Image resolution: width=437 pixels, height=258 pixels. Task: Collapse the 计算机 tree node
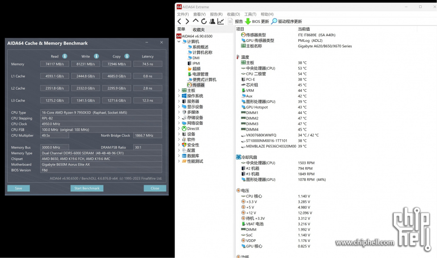pyautogui.click(x=179, y=41)
